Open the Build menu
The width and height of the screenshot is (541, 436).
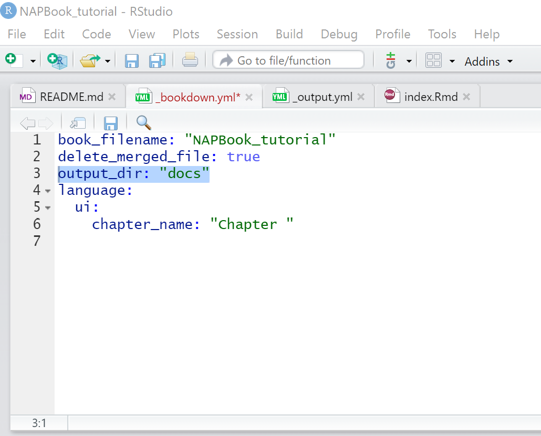[289, 34]
